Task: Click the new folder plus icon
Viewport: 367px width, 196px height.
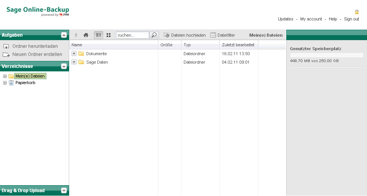Action: click(x=6, y=54)
